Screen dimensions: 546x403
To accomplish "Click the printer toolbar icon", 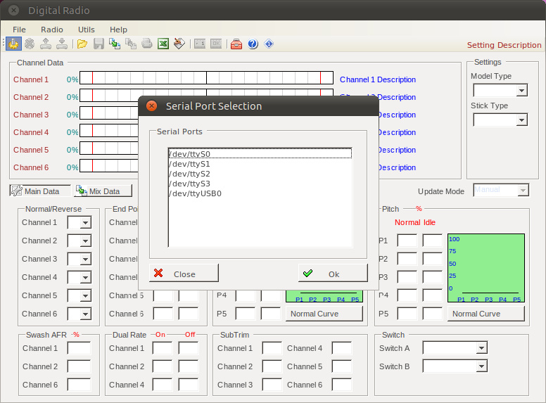I will click(147, 44).
